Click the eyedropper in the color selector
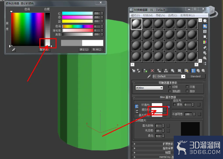The image size is (223, 159). click(14, 50)
